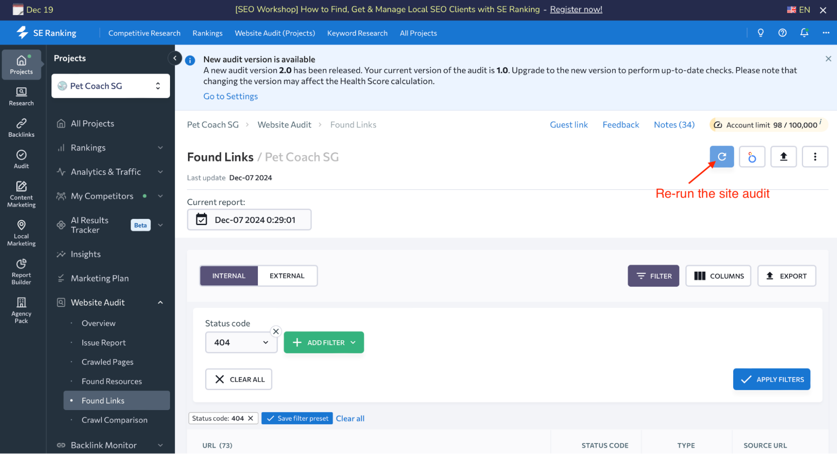837x454 pixels.
Task: Click the Re-run site audit icon
Action: [722, 156]
